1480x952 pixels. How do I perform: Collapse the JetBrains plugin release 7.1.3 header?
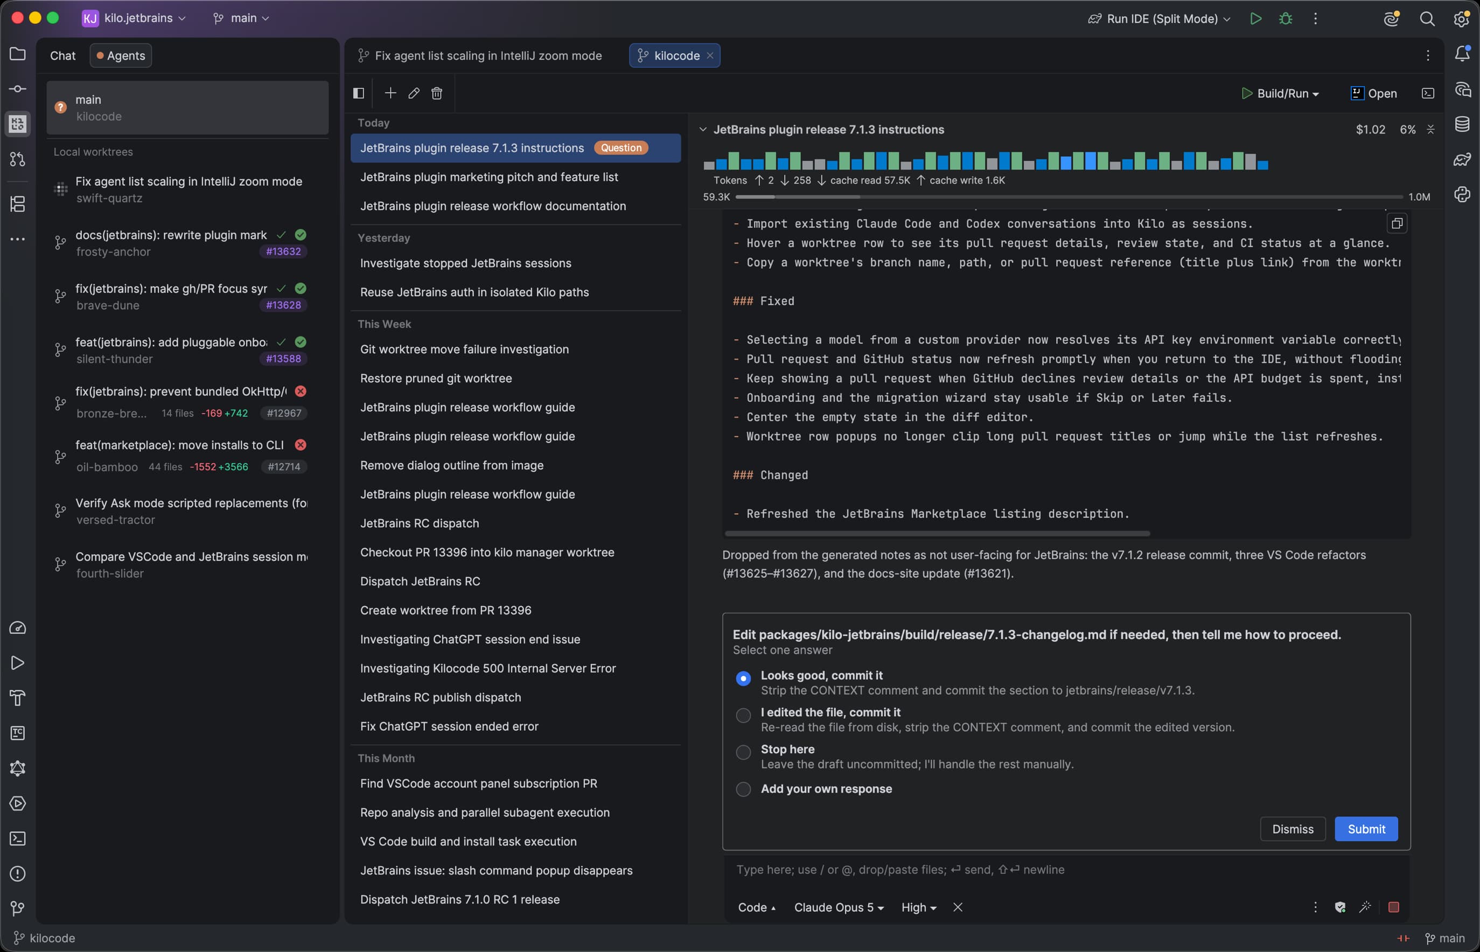point(703,129)
